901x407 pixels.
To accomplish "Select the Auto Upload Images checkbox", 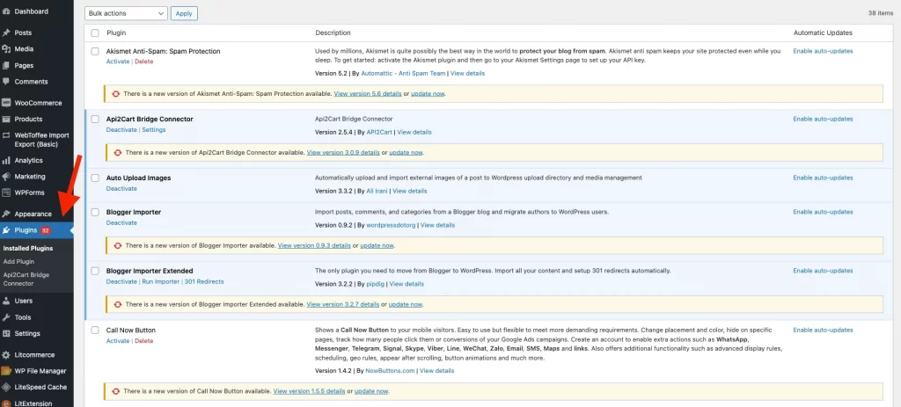I will click(x=95, y=178).
